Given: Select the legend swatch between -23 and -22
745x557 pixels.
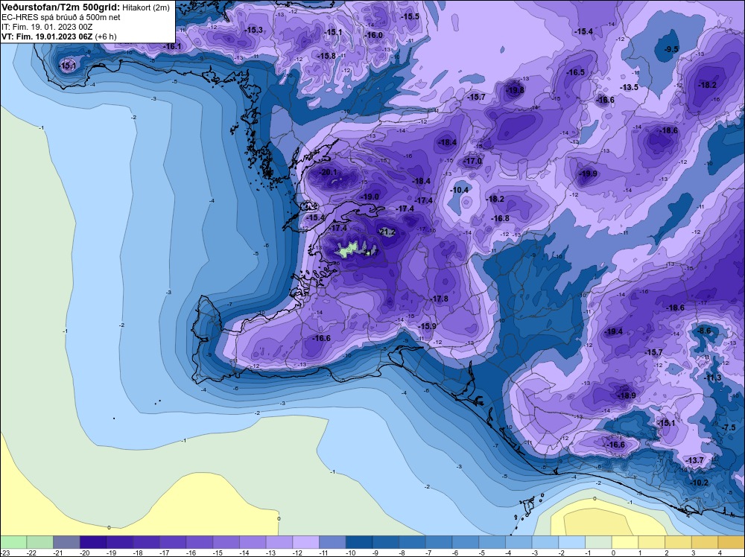Looking at the screenshot, I should click(x=13, y=542).
